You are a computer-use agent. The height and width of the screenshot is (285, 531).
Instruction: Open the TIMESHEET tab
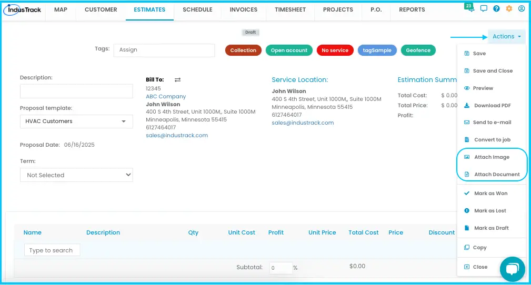coord(290,10)
